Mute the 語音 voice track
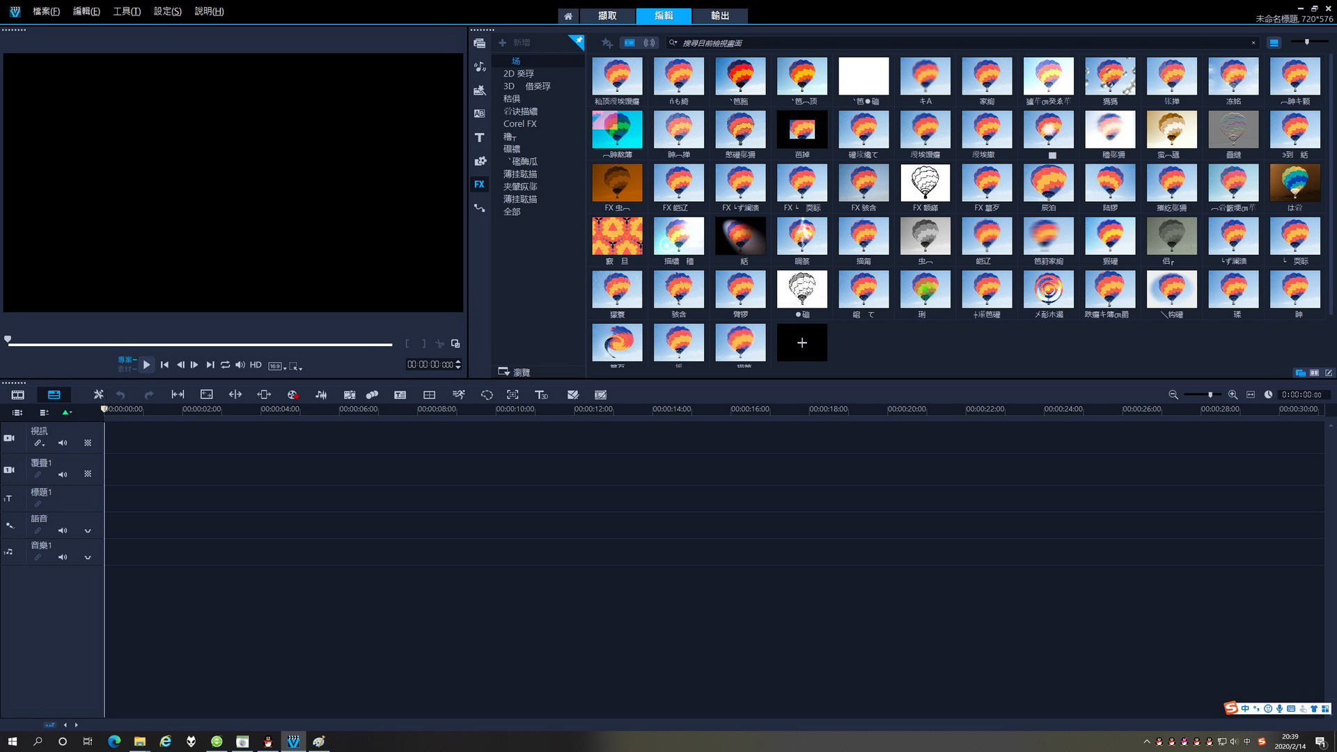The height and width of the screenshot is (752, 1337). (63, 531)
